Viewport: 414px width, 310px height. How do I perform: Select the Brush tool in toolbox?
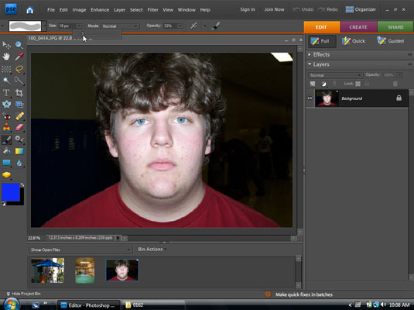click(6, 139)
